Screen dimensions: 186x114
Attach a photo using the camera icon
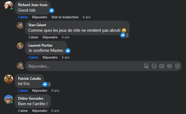pyautogui.click(x=162, y=66)
